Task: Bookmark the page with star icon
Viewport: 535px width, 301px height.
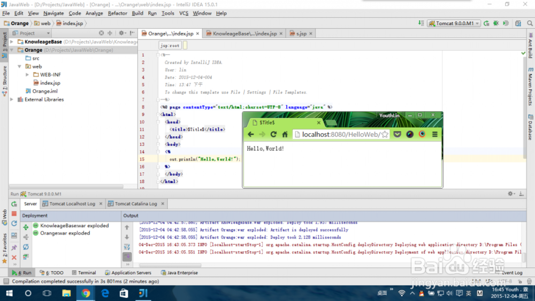Action: point(385,134)
